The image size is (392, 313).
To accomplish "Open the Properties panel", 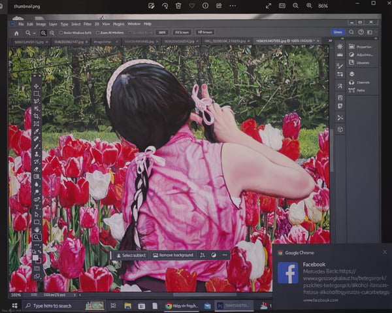I will pos(361,47).
